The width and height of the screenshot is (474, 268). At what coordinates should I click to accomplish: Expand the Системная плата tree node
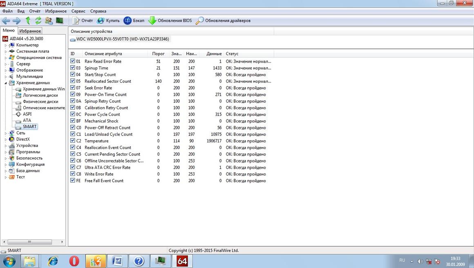(5, 52)
